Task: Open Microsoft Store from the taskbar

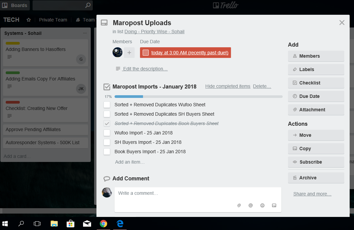Action: tap(70, 224)
